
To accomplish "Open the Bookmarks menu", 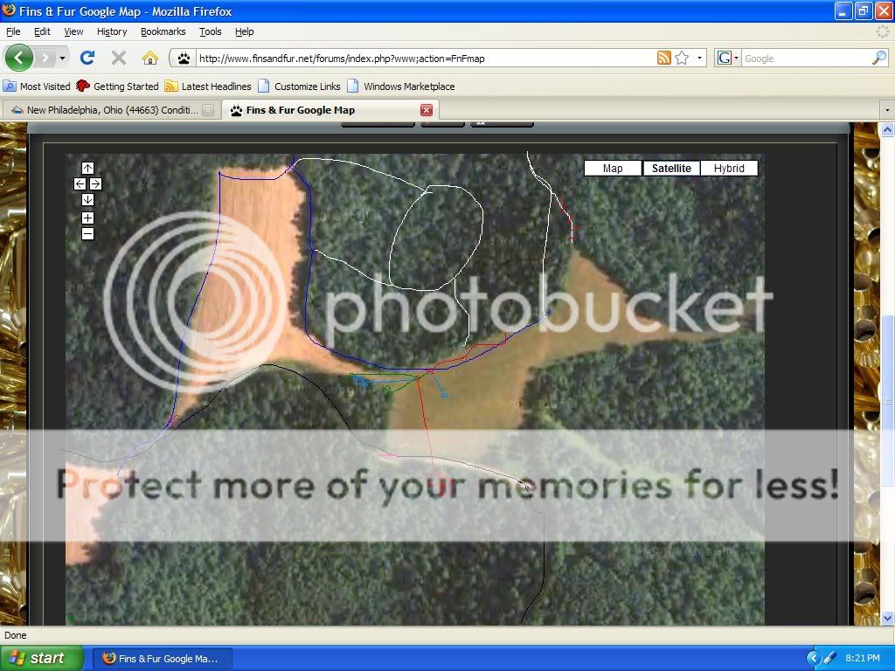I will pyautogui.click(x=163, y=31).
